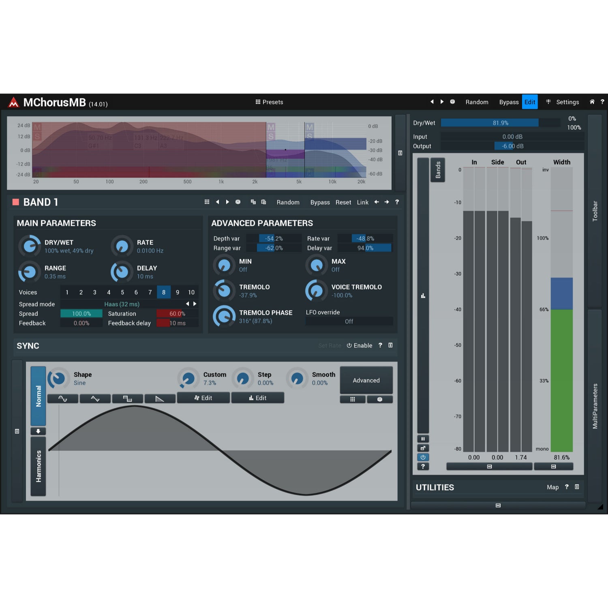Select the square wave shape icon
This screenshot has height=608, width=608.
[x=127, y=399]
